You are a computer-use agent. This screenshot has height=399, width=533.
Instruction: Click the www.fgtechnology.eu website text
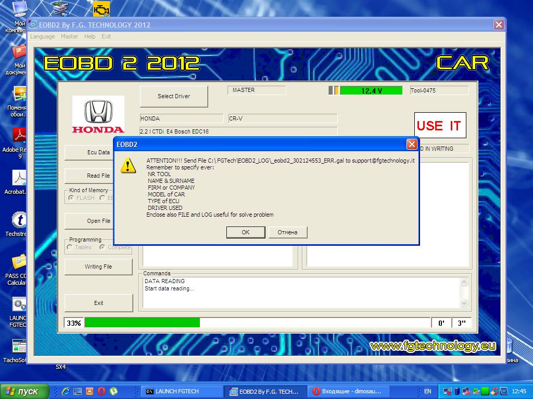point(433,345)
